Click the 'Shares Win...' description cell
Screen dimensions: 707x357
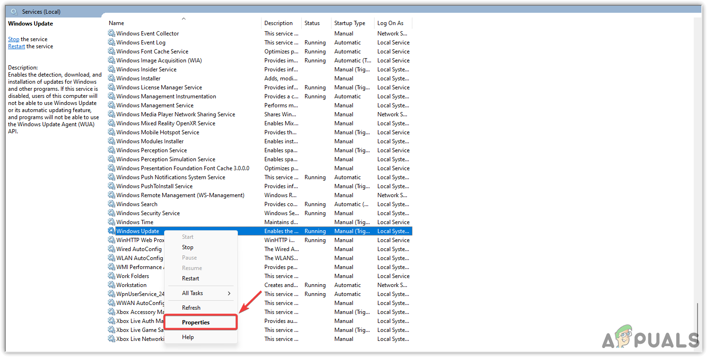pyautogui.click(x=281, y=114)
